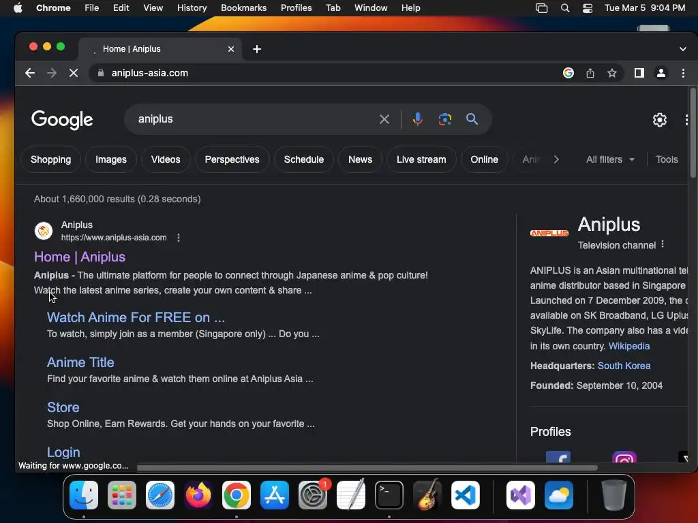Select the Live stream filter chip
Image resolution: width=698 pixels, height=523 pixels.
[x=421, y=159]
